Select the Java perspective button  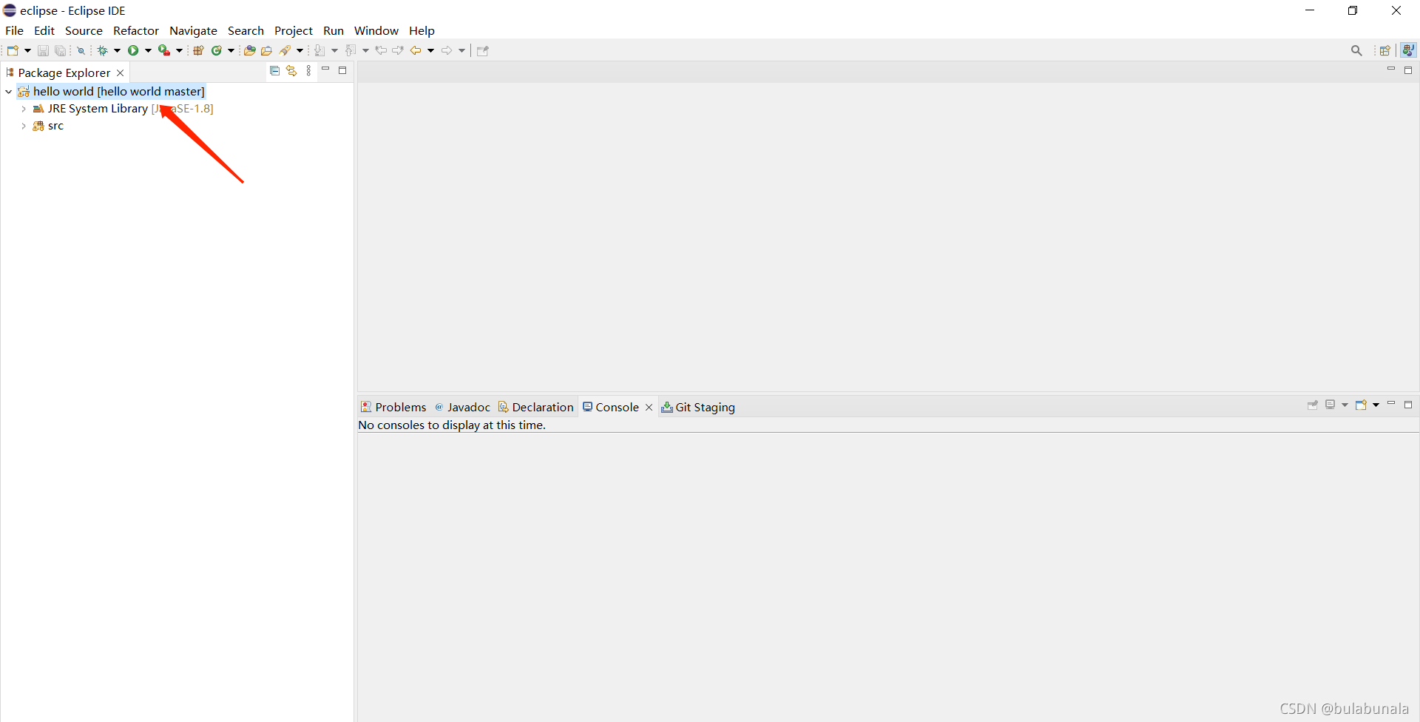point(1408,50)
